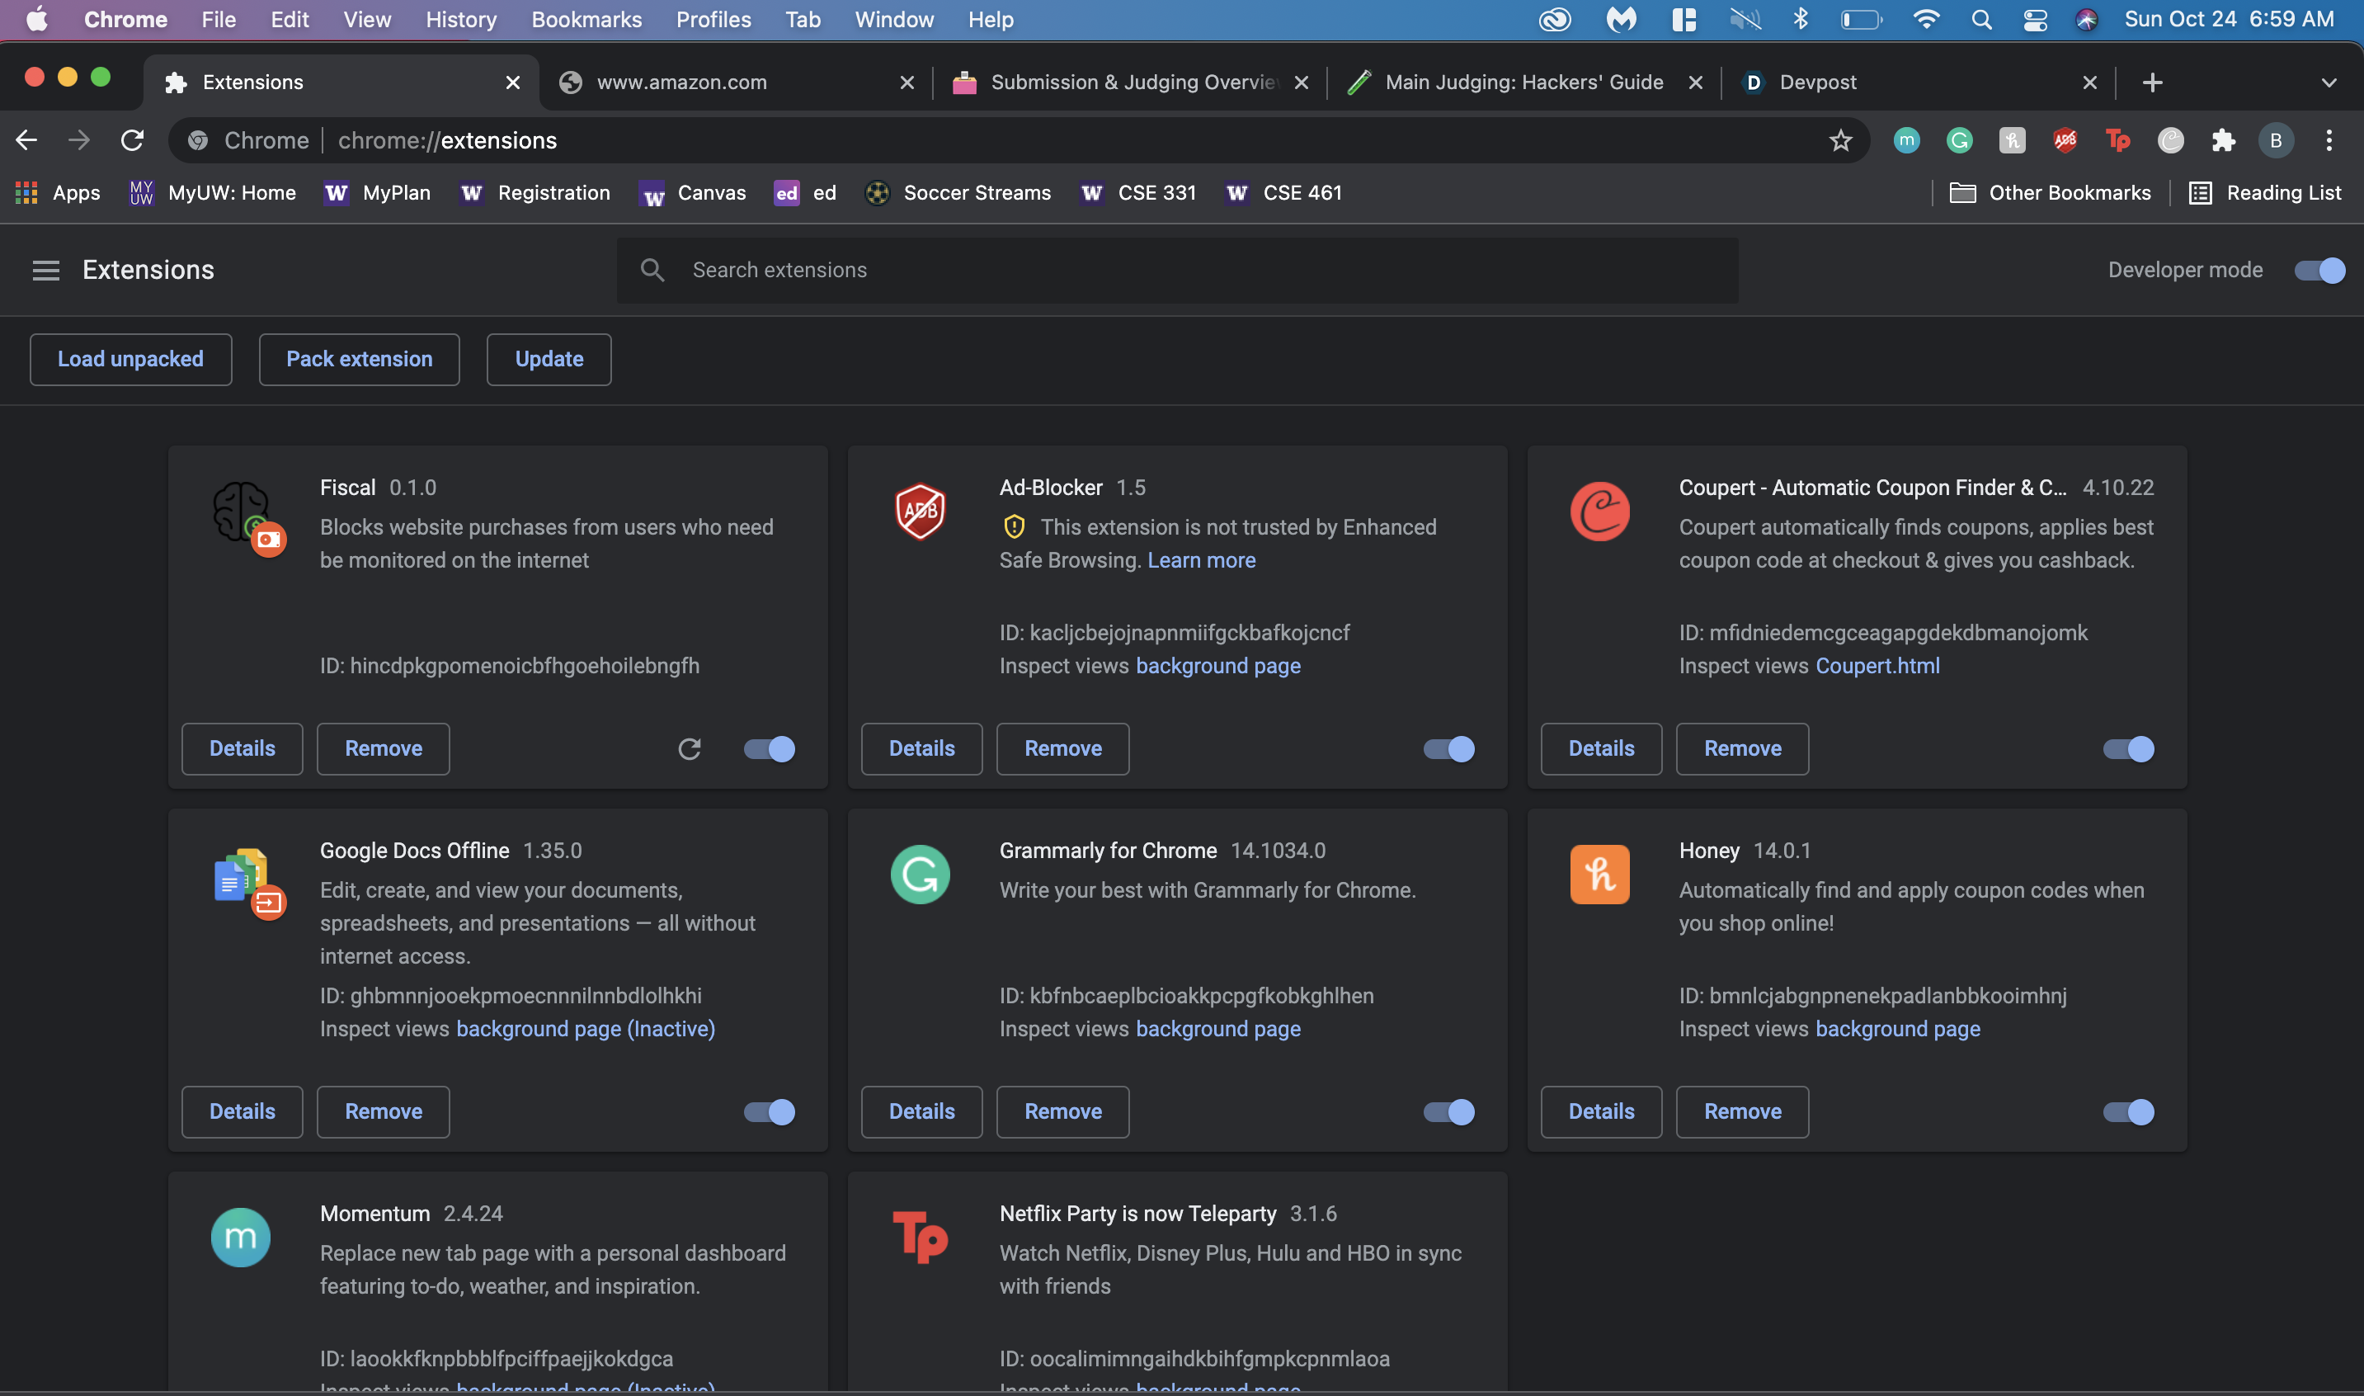Bookmark this page with the star icon

click(1840, 141)
